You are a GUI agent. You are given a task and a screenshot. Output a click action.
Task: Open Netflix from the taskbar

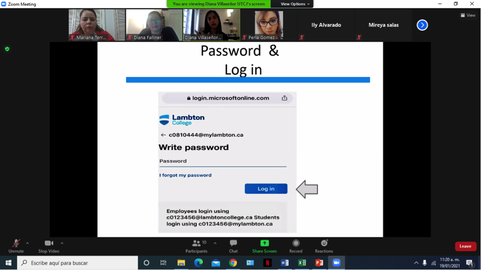(x=267, y=263)
